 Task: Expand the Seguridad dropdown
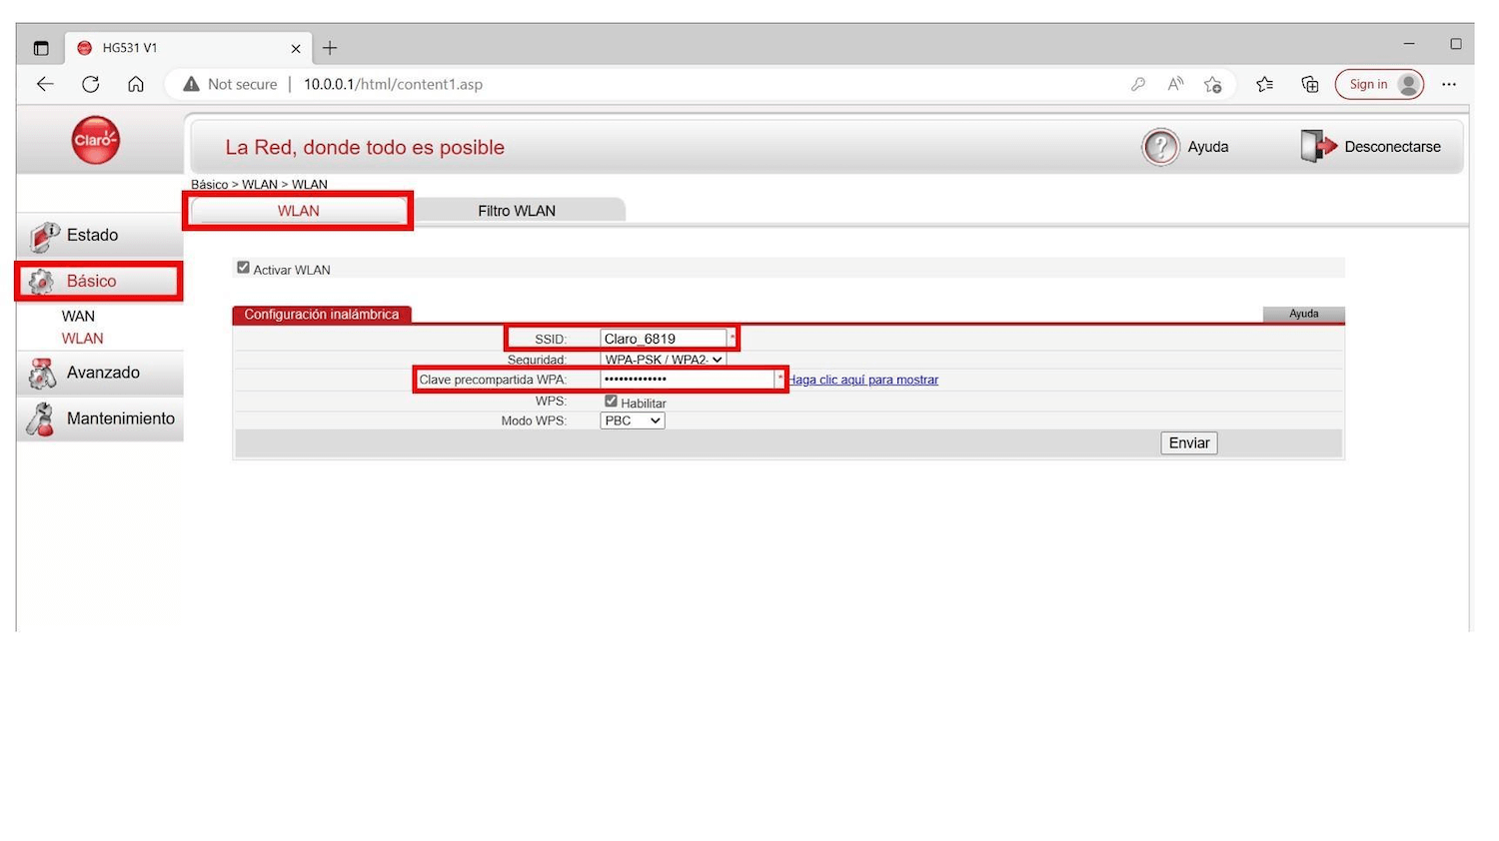[663, 360]
